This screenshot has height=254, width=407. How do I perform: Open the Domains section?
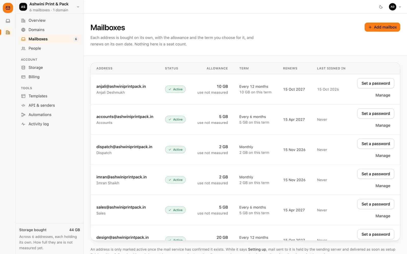pos(50,30)
